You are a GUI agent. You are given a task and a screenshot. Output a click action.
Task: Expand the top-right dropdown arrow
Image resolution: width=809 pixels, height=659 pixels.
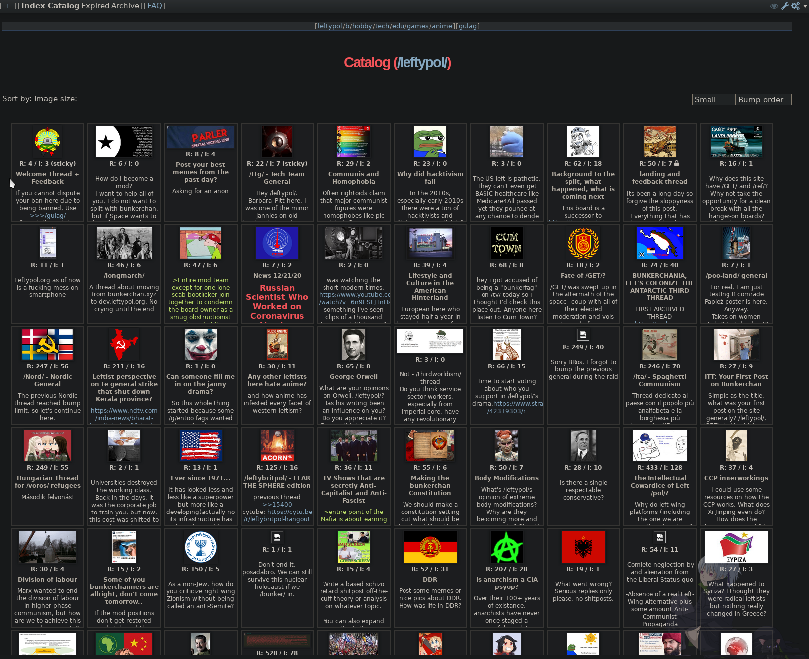pyautogui.click(x=805, y=6)
